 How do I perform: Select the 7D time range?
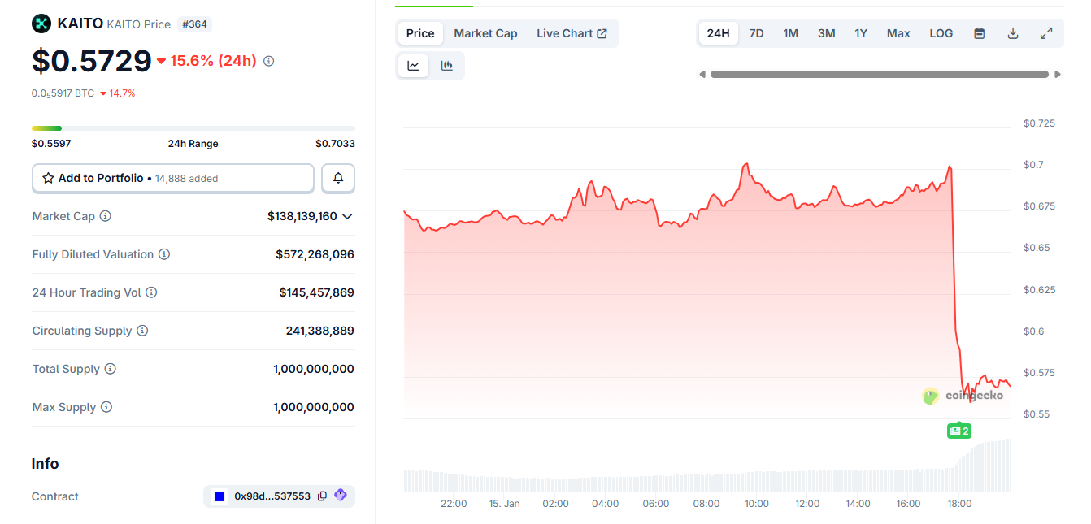click(x=756, y=33)
